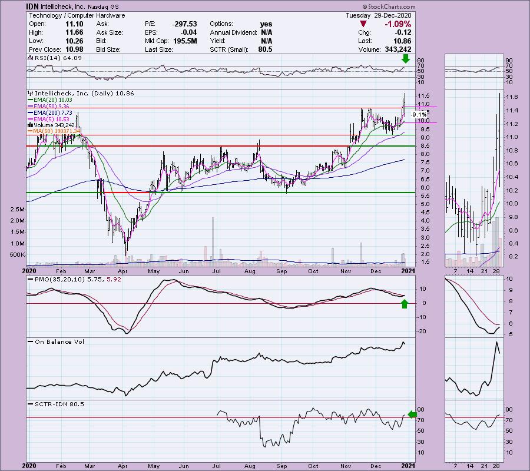
Task: Click the candlestick icon beside Intellicheck, Inc. (Daily)
Action: click(x=31, y=93)
